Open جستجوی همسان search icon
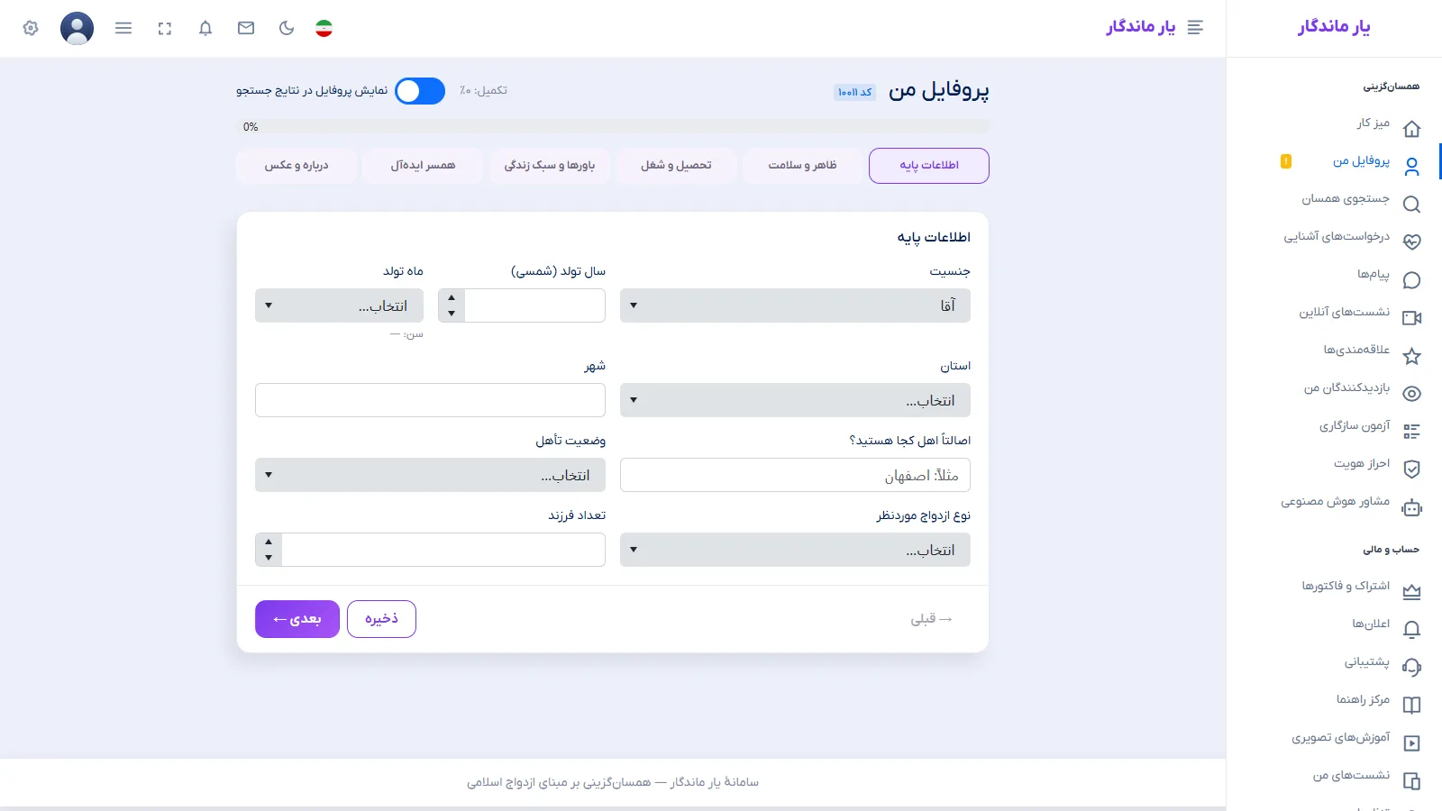1442x811 pixels. [1412, 205]
